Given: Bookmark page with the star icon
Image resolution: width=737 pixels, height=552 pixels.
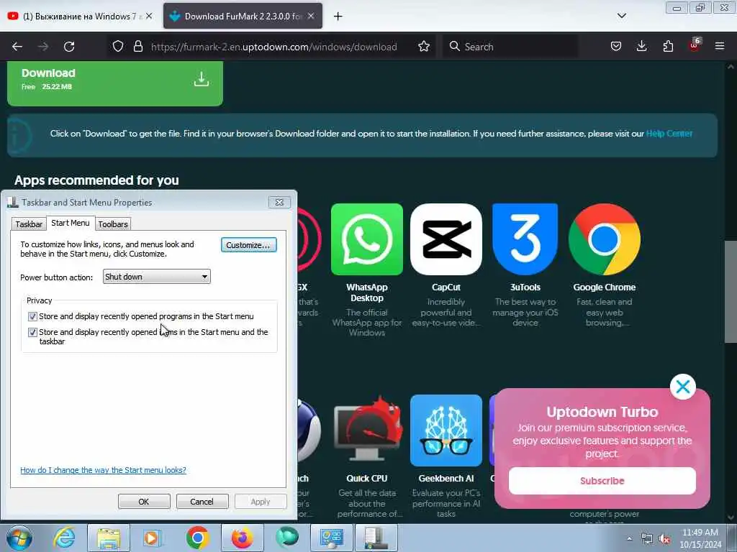Looking at the screenshot, I should pyautogui.click(x=424, y=46).
